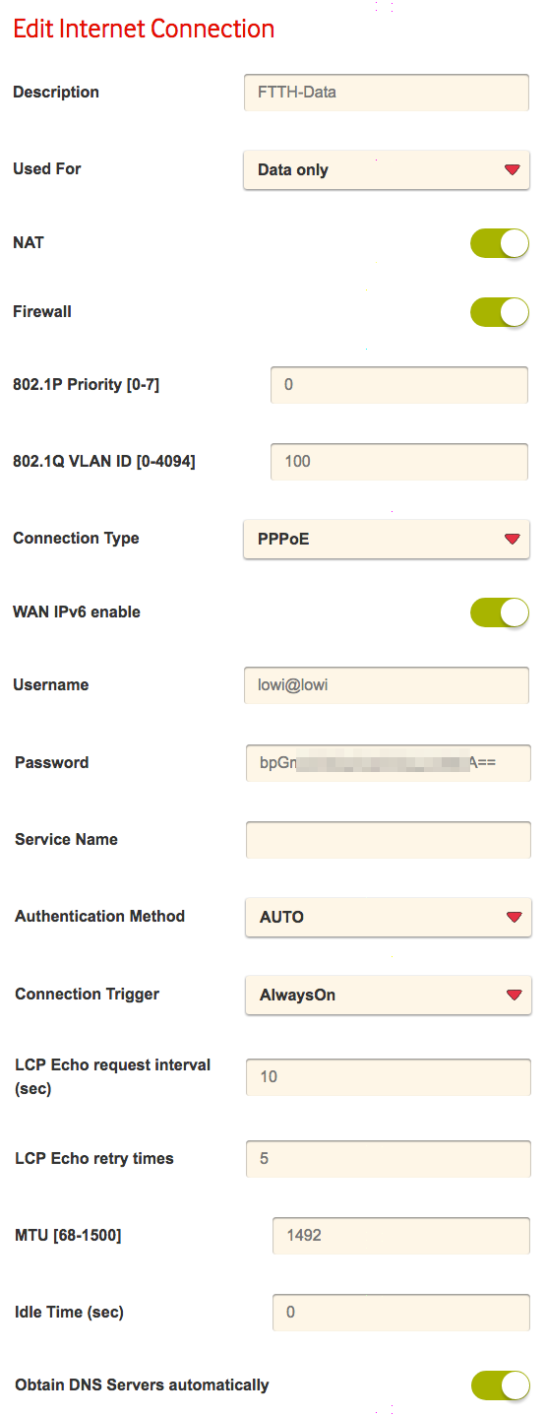This screenshot has height=1416, width=545.
Task: Click the Username field lowi@lowi
Action: 387,684
